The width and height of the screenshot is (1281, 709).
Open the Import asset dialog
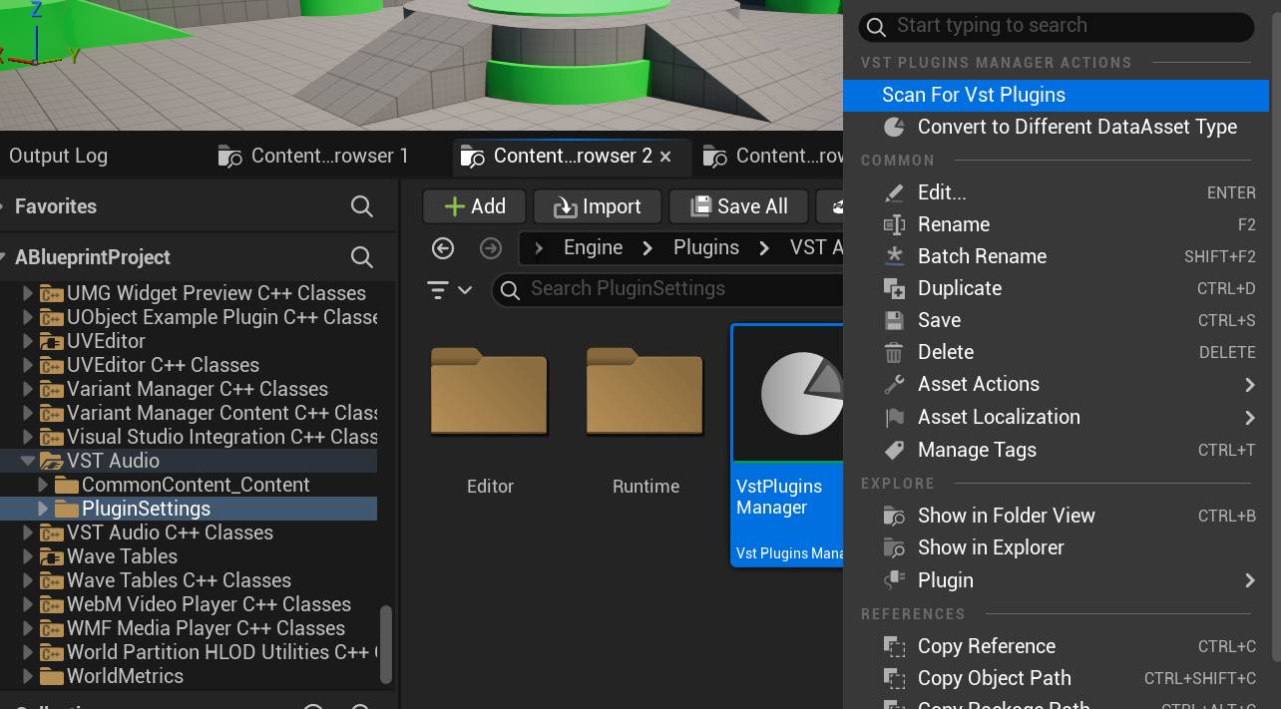[x=597, y=206]
